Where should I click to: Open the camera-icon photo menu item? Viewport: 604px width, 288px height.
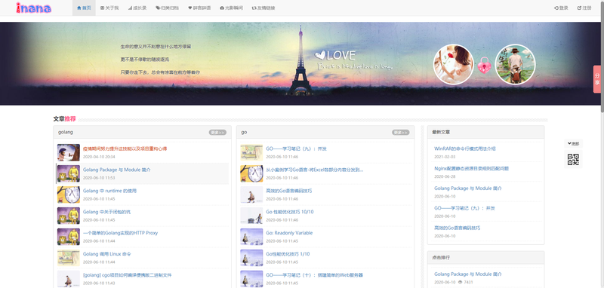click(231, 8)
